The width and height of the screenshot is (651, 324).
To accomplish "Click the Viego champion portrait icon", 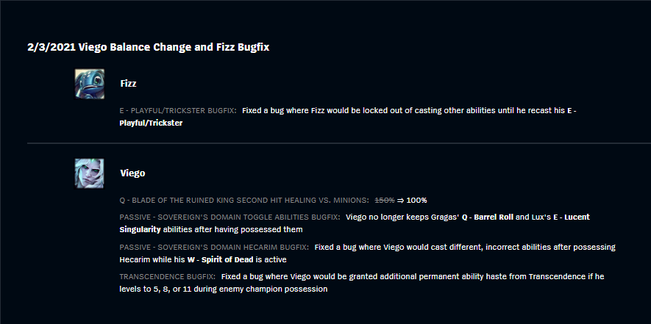I will tap(89, 173).
